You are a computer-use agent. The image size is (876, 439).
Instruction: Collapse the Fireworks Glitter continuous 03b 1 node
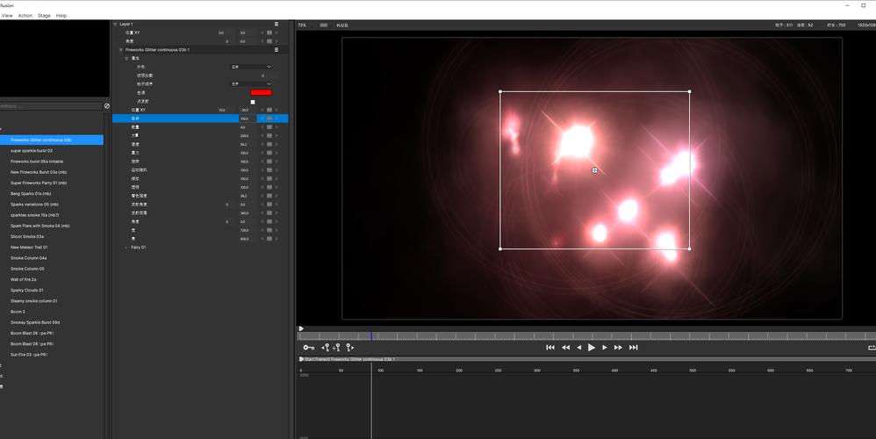[x=120, y=50]
